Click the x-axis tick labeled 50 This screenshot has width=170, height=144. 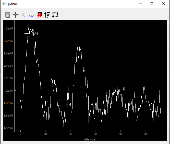pyautogui.click(x=145, y=134)
